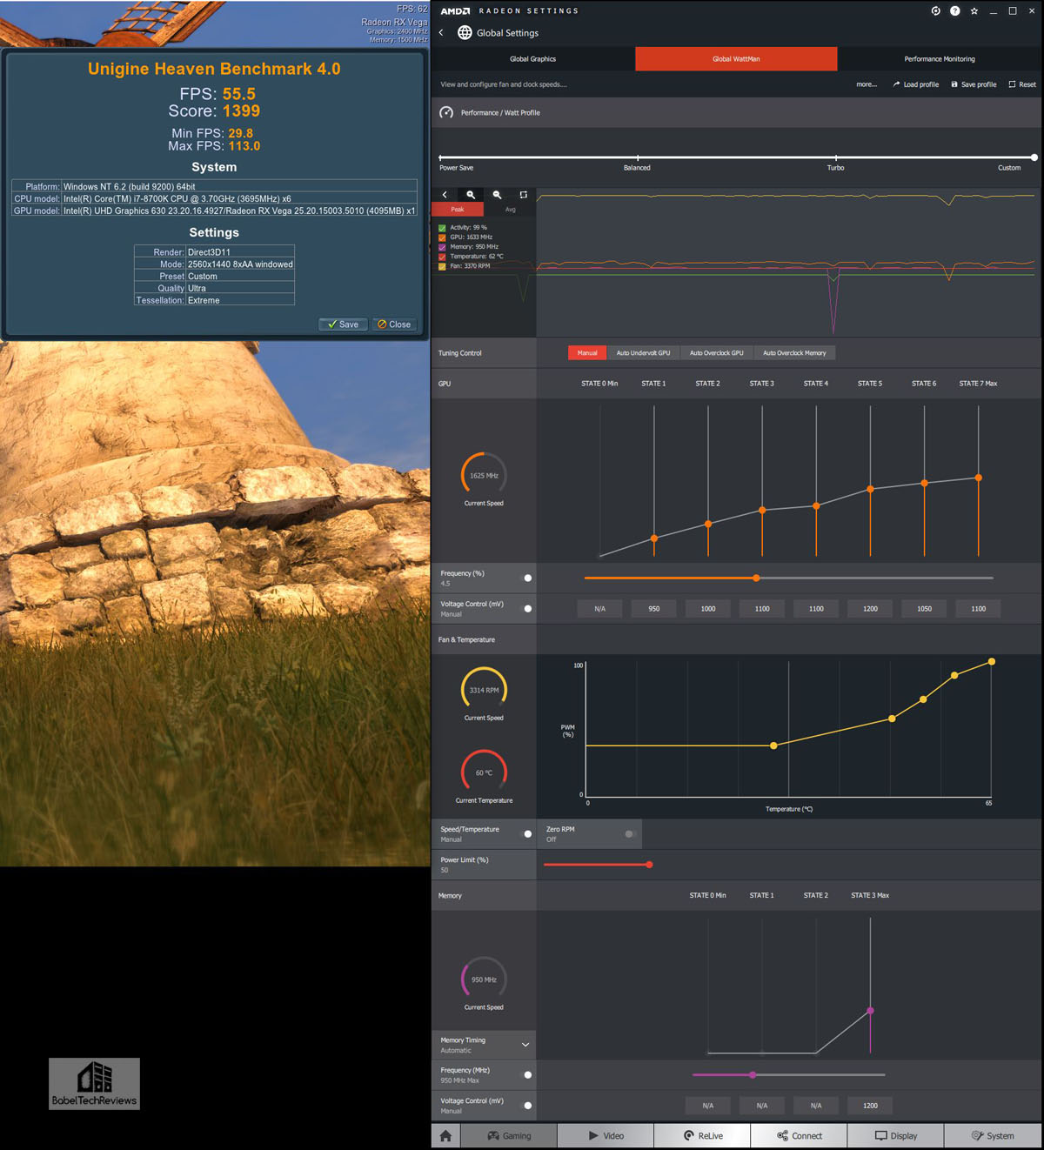The height and width of the screenshot is (1150, 1044).
Task: Reset the monitoring graph view square icon
Action: tap(523, 195)
